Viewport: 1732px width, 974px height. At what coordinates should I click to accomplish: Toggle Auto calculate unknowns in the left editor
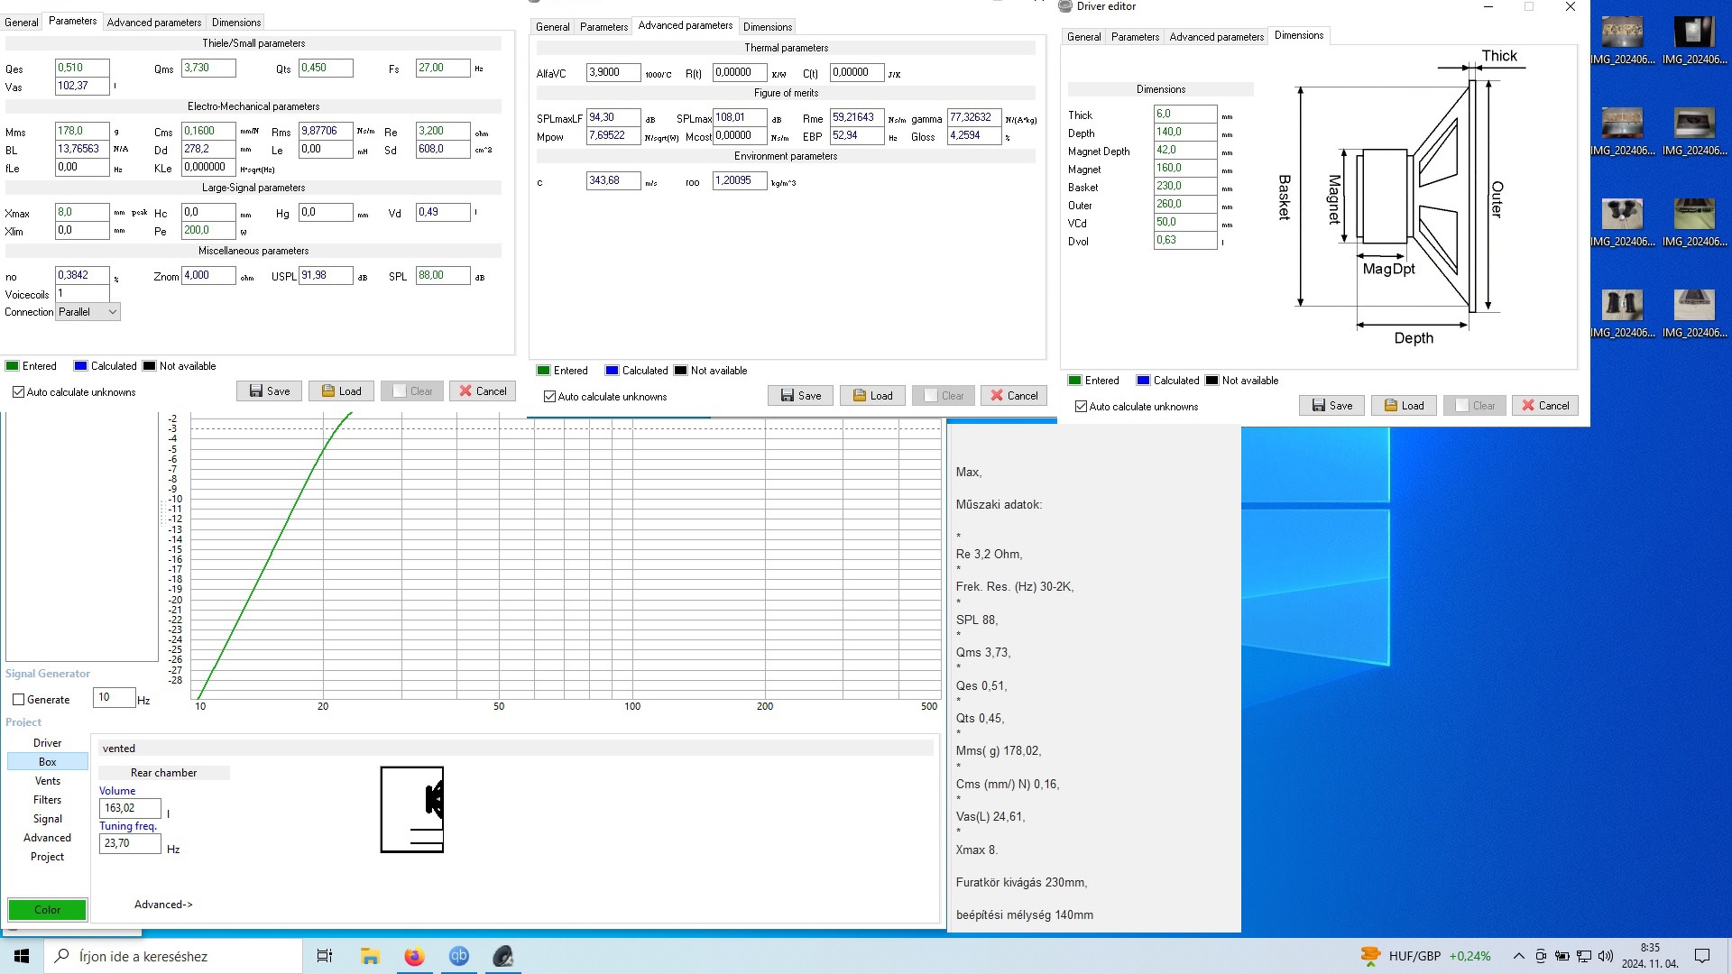19,392
